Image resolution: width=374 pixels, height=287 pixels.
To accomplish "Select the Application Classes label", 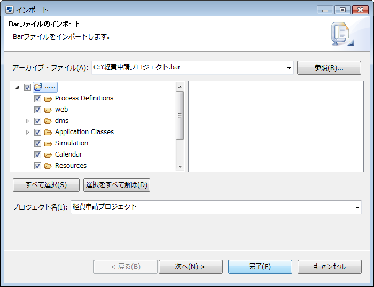I will tap(84, 132).
